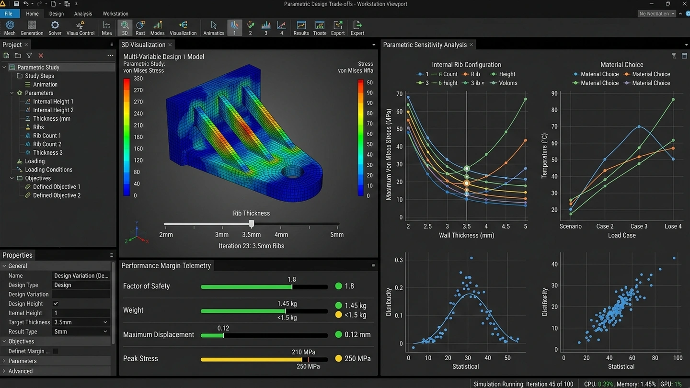Enable the Definet Margin checkbox
This screenshot has width=690, height=388.
(56, 351)
